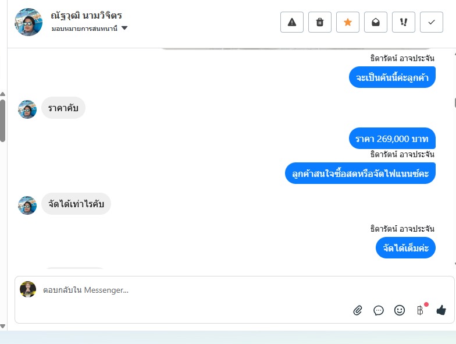Delete conversation with the trash icon
Screen dimensions: 456x344
pyautogui.click(x=320, y=22)
